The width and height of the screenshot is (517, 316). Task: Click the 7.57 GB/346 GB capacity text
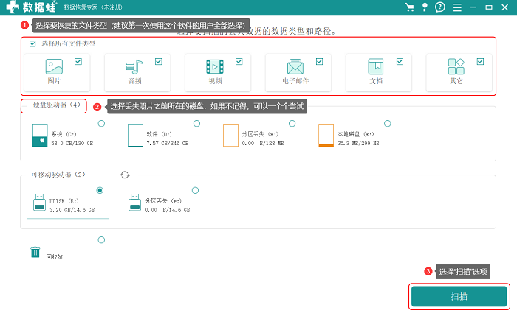click(x=168, y=144)
